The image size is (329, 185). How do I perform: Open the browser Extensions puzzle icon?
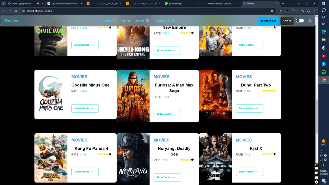pos(293,11)
